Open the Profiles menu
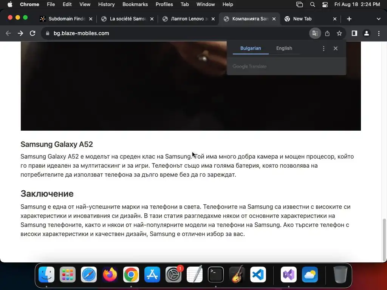387x290 pixels. pyautogui.click(x=164, y=5)
